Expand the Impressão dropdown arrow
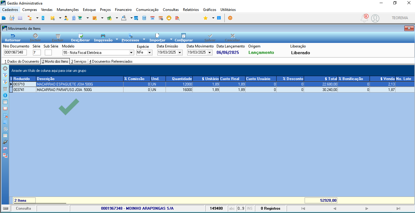This screenshot has height=213, width=415. click(x=117, y=40)
